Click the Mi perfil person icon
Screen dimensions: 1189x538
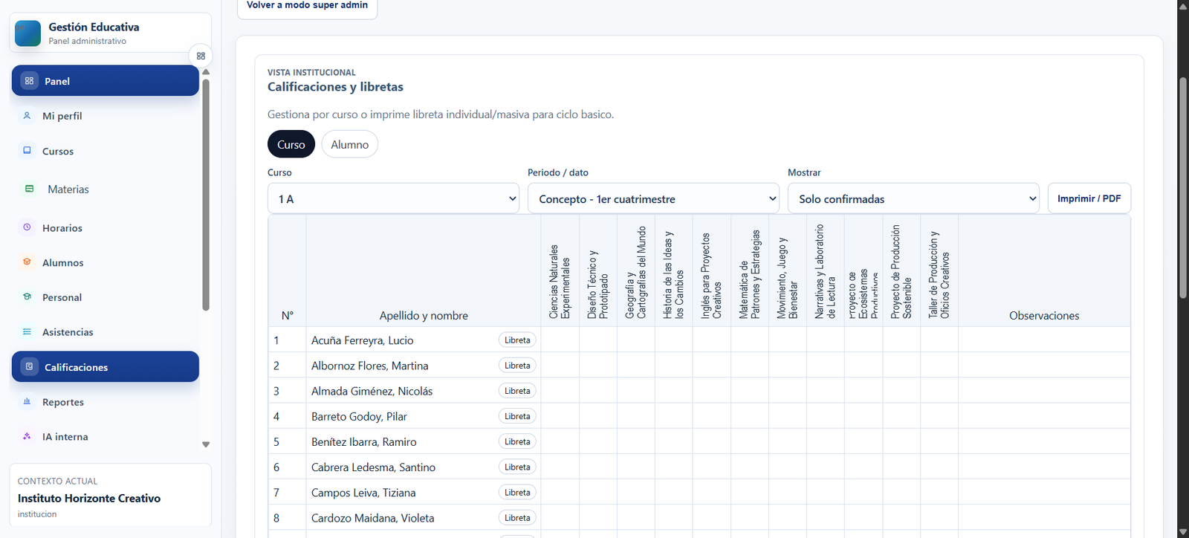27,116
